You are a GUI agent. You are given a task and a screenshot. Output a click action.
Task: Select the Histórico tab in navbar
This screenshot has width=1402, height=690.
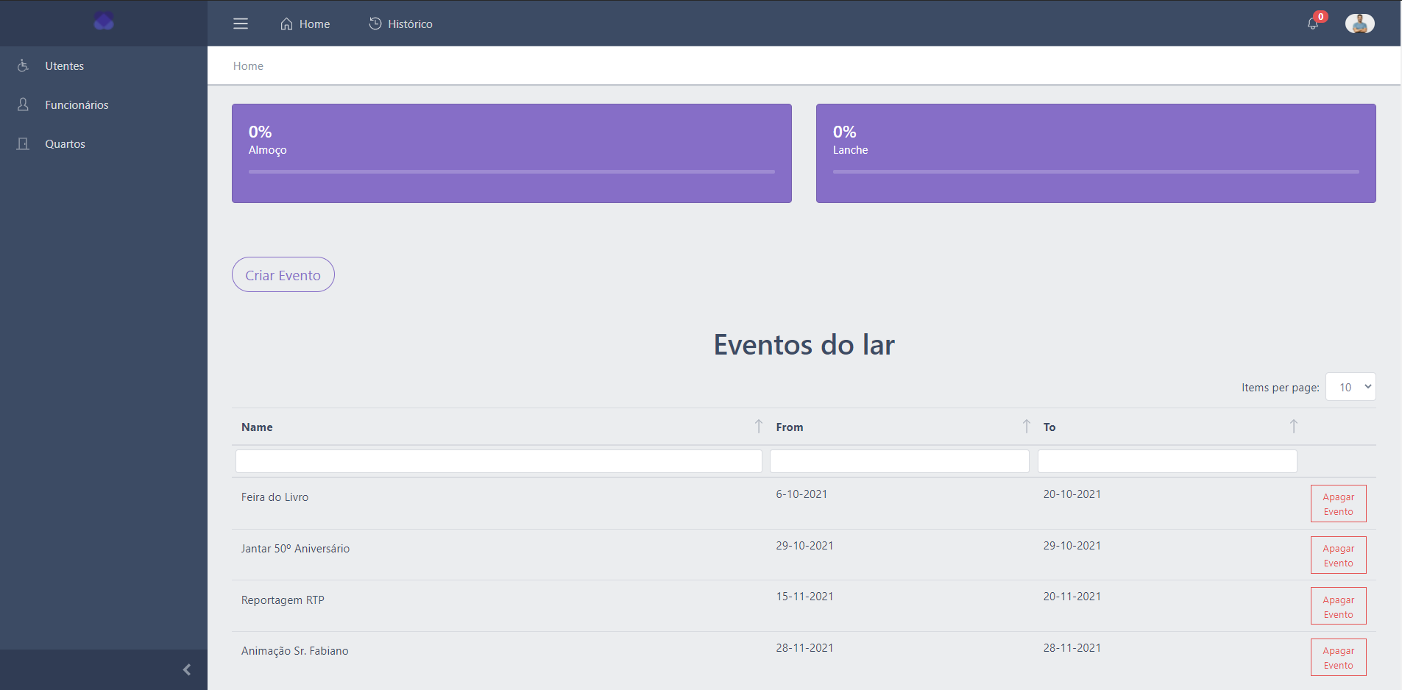tap(401, 24)
